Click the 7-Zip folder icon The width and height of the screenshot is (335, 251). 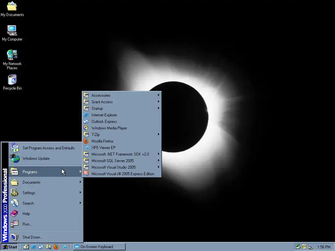[x=86, y=134]
